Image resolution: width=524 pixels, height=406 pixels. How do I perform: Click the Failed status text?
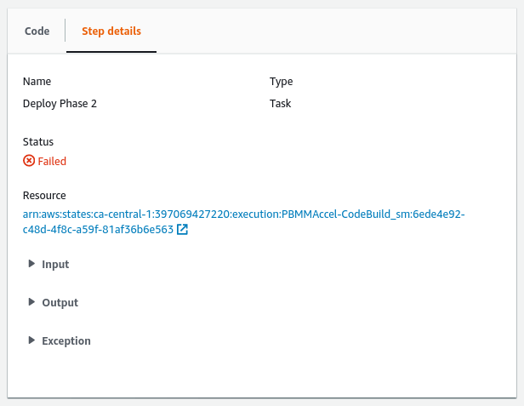[x=52, y=161]
